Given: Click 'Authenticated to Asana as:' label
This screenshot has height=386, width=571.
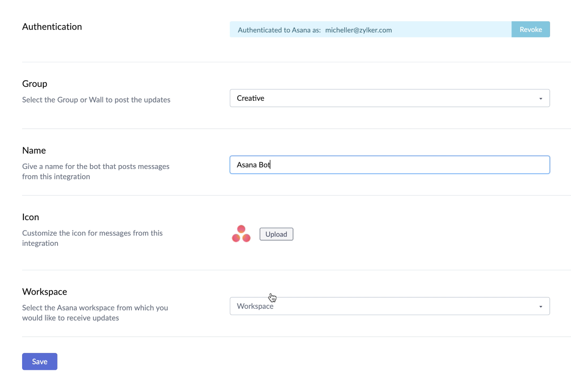Looking at the screenshot, I should pos(279,30).
